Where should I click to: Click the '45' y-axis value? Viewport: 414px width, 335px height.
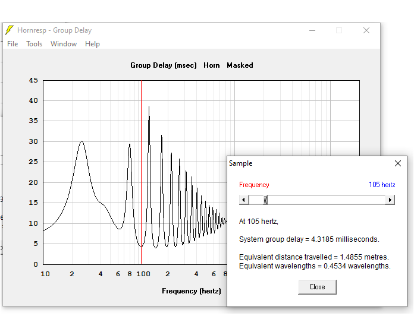33,80
